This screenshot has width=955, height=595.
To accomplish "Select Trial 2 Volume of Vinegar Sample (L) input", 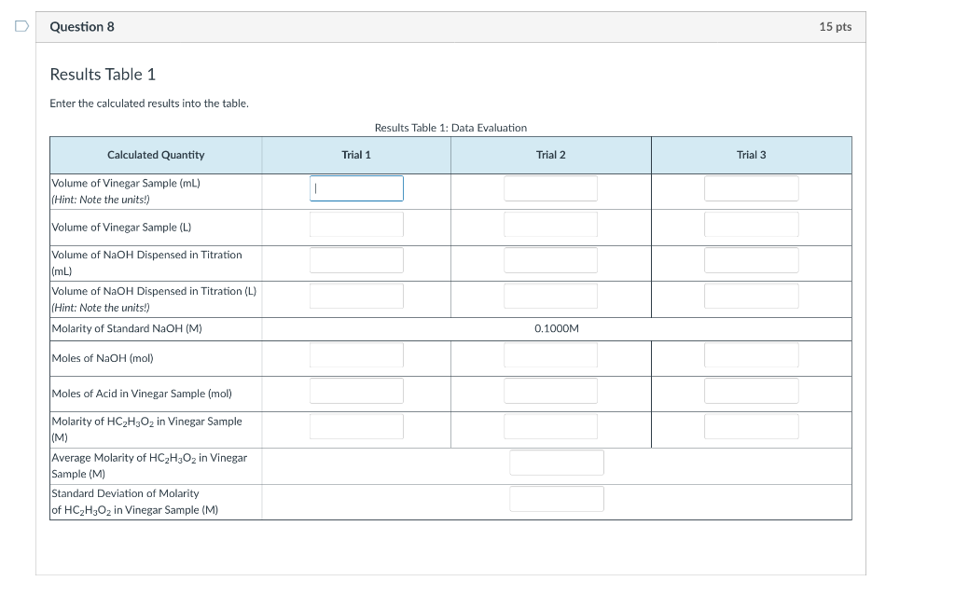I will tap(550, 225).
